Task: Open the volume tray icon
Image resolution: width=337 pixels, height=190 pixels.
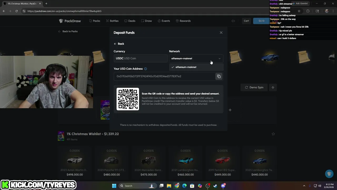Action: (320, 186)
